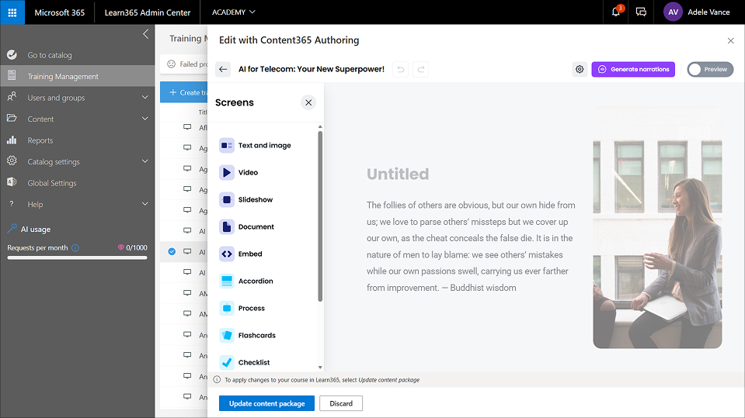This screenshot has width=745, height=418.
Task: Click the Generate narrations button
Action: coord(633,69)
